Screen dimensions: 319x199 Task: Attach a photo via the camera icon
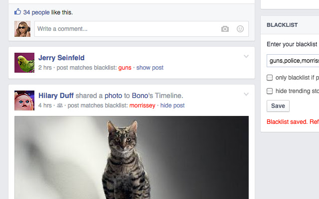(225, 29)
